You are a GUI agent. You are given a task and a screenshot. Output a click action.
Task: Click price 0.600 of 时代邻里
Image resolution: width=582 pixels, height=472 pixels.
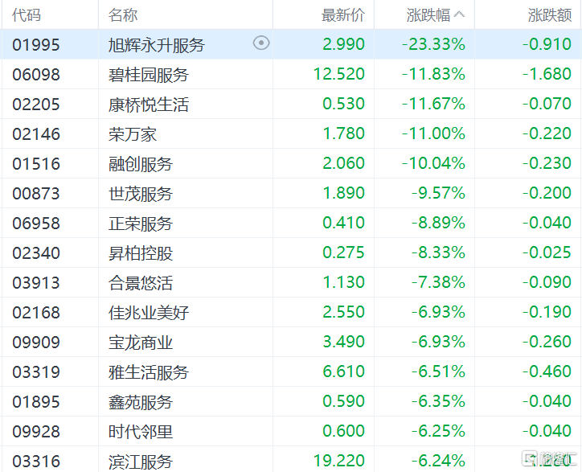(x=344, y=430)
